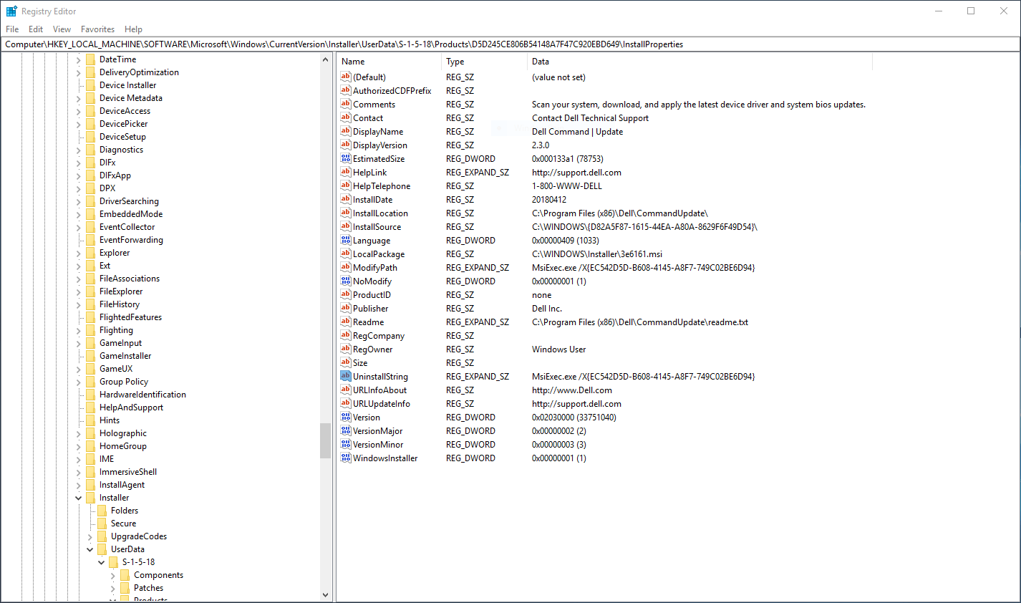Click the UserData folder icon
The width and height of the screenshot is (1021, 603).
pyautogui.click(x=102, y=549)
